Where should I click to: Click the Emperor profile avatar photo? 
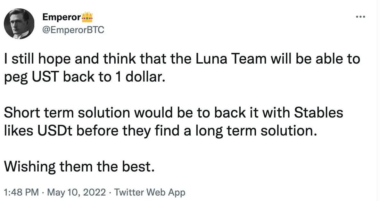[x=19, y=24]
